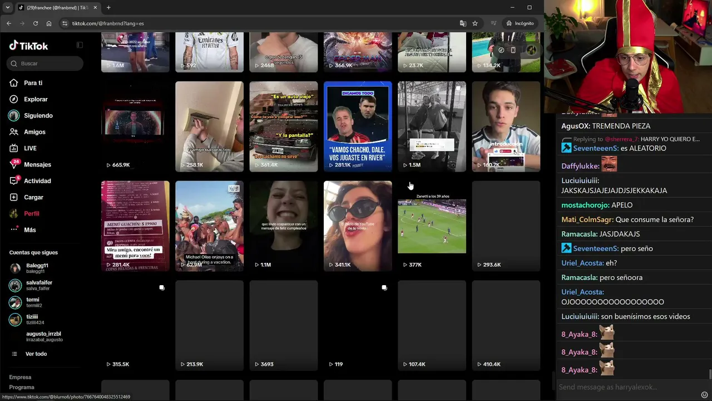Open the sunglasses video with 341.1K views
Viewport: 712px width, 401px height.
point(358,226)
